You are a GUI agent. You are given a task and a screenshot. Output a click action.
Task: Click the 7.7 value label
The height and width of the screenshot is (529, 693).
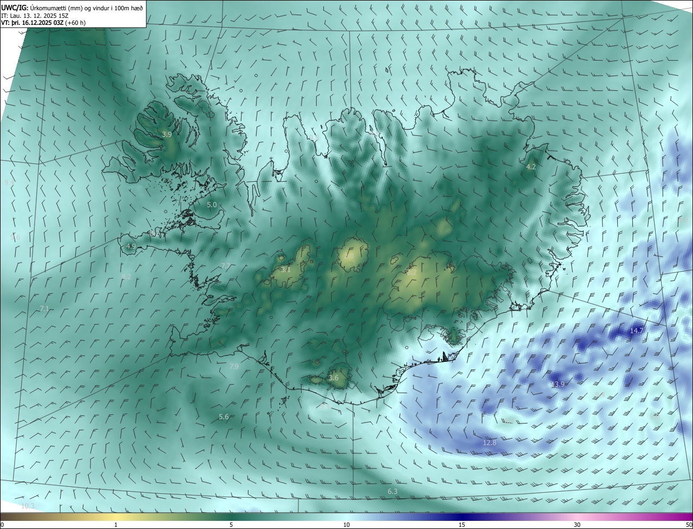(x=226, y=266)
